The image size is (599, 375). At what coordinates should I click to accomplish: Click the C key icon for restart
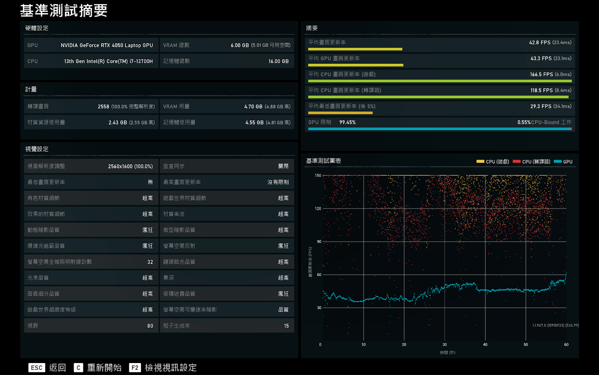(x=78, y=368)
